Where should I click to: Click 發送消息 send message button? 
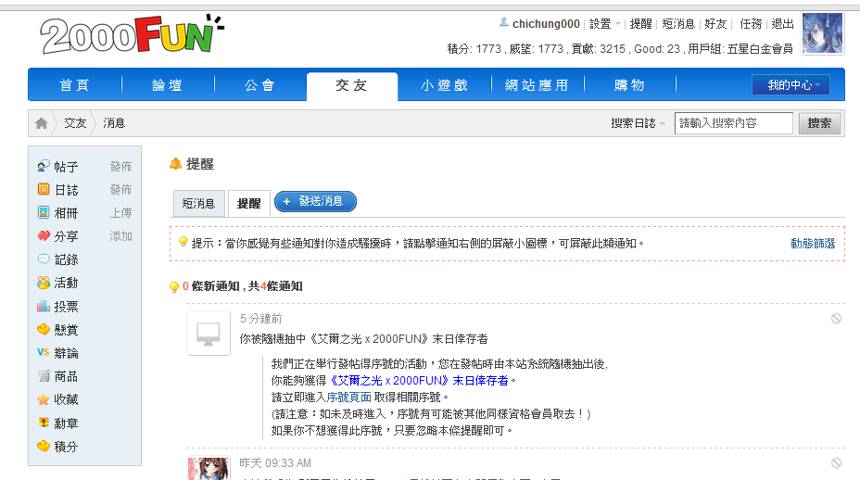[x=315, y=201]
